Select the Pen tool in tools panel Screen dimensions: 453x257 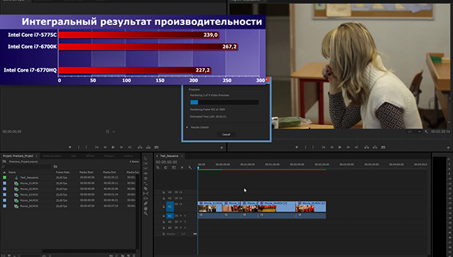pos(146,203)
